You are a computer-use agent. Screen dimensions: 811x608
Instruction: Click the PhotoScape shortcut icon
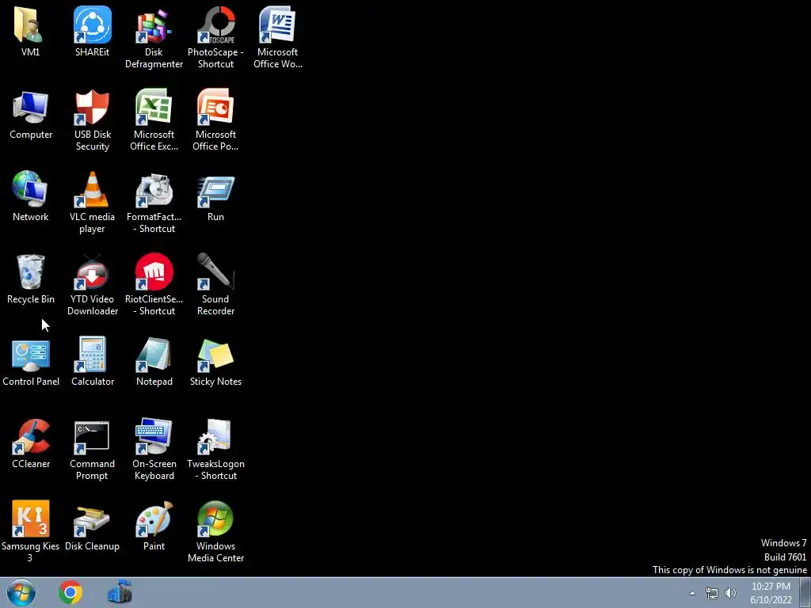coord(215,25)
